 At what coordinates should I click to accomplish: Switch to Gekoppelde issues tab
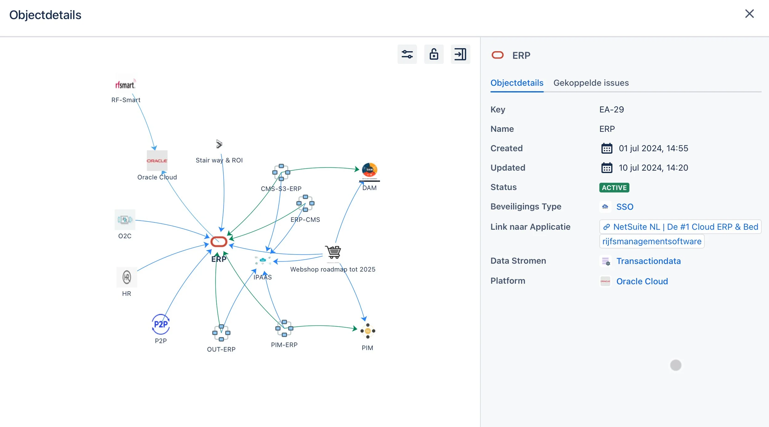[591, 83]
